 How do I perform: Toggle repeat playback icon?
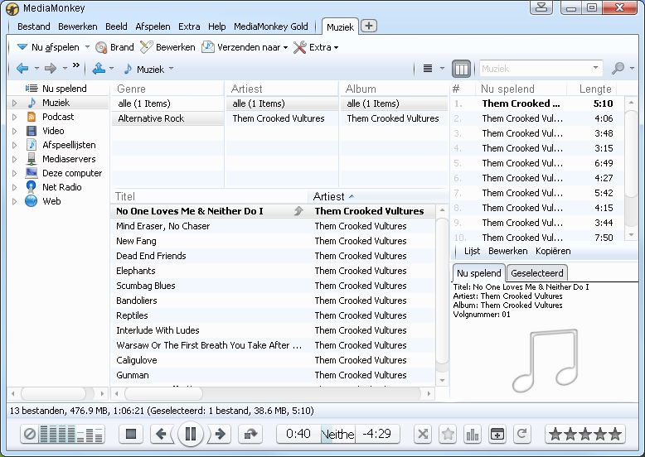click(x=521, y=434)
